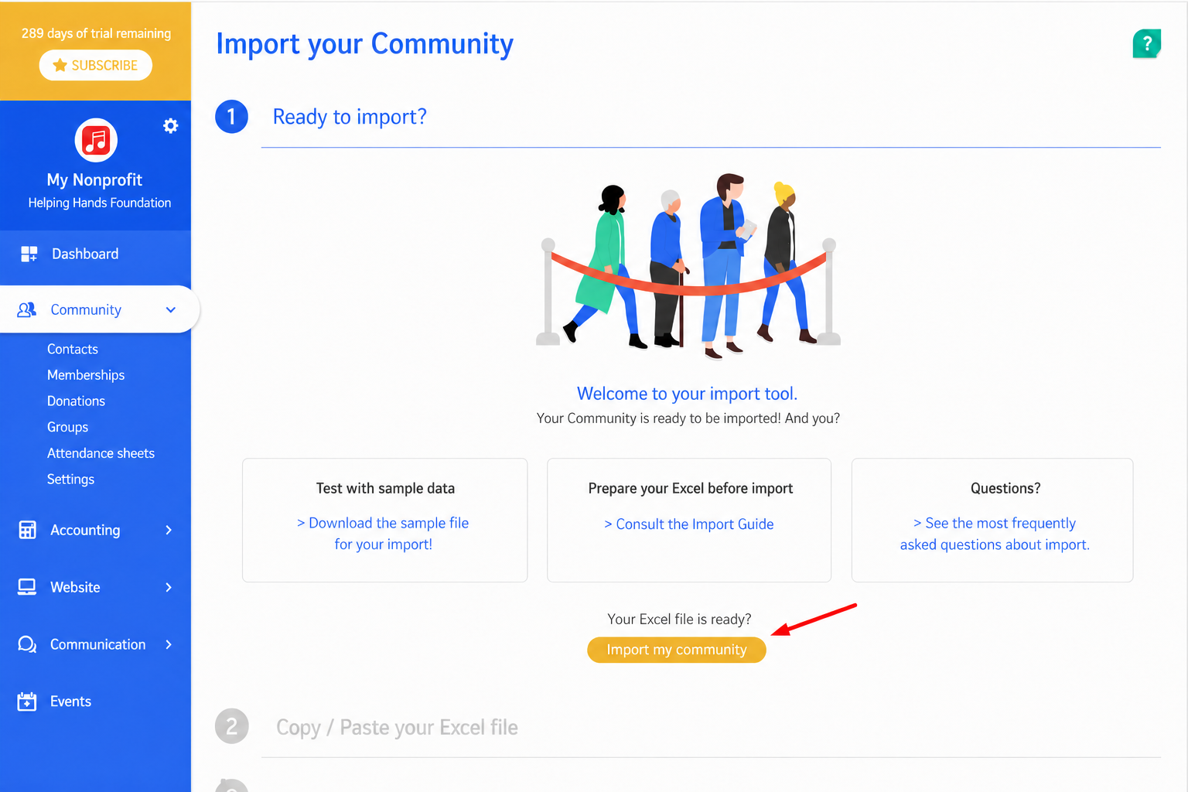Click the Import my community button
The image size is (1188, 792).
pyautogui.click(x=677, y=650)
